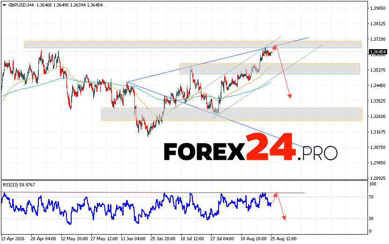Click RSI scale level 30
This screenshot has width=389, height=244.
(371, 218)
